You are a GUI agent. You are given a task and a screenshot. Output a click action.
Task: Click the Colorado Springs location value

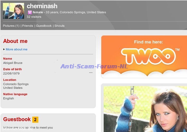16,84
